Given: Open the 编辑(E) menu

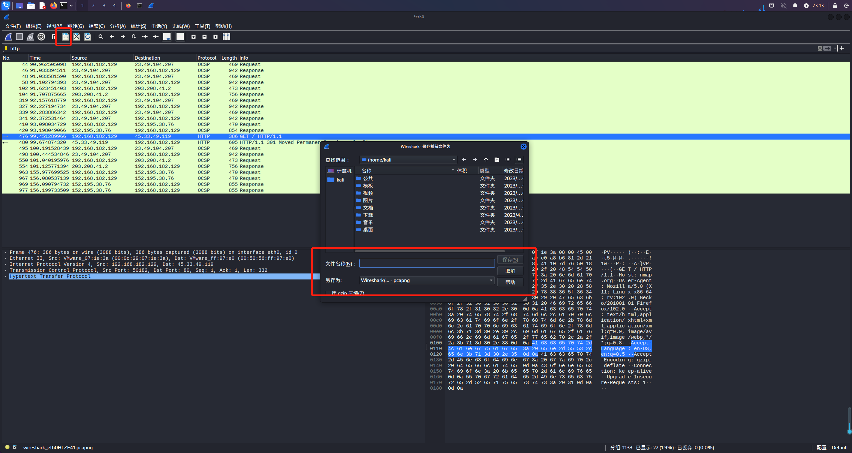Looking at the screenshot, I should (x=33, y=26).
